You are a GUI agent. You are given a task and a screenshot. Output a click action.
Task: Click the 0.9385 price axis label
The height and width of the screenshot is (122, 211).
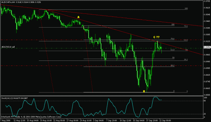pos(207,28)
